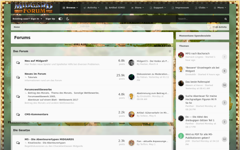Click the Search input field

coord(200,19)
